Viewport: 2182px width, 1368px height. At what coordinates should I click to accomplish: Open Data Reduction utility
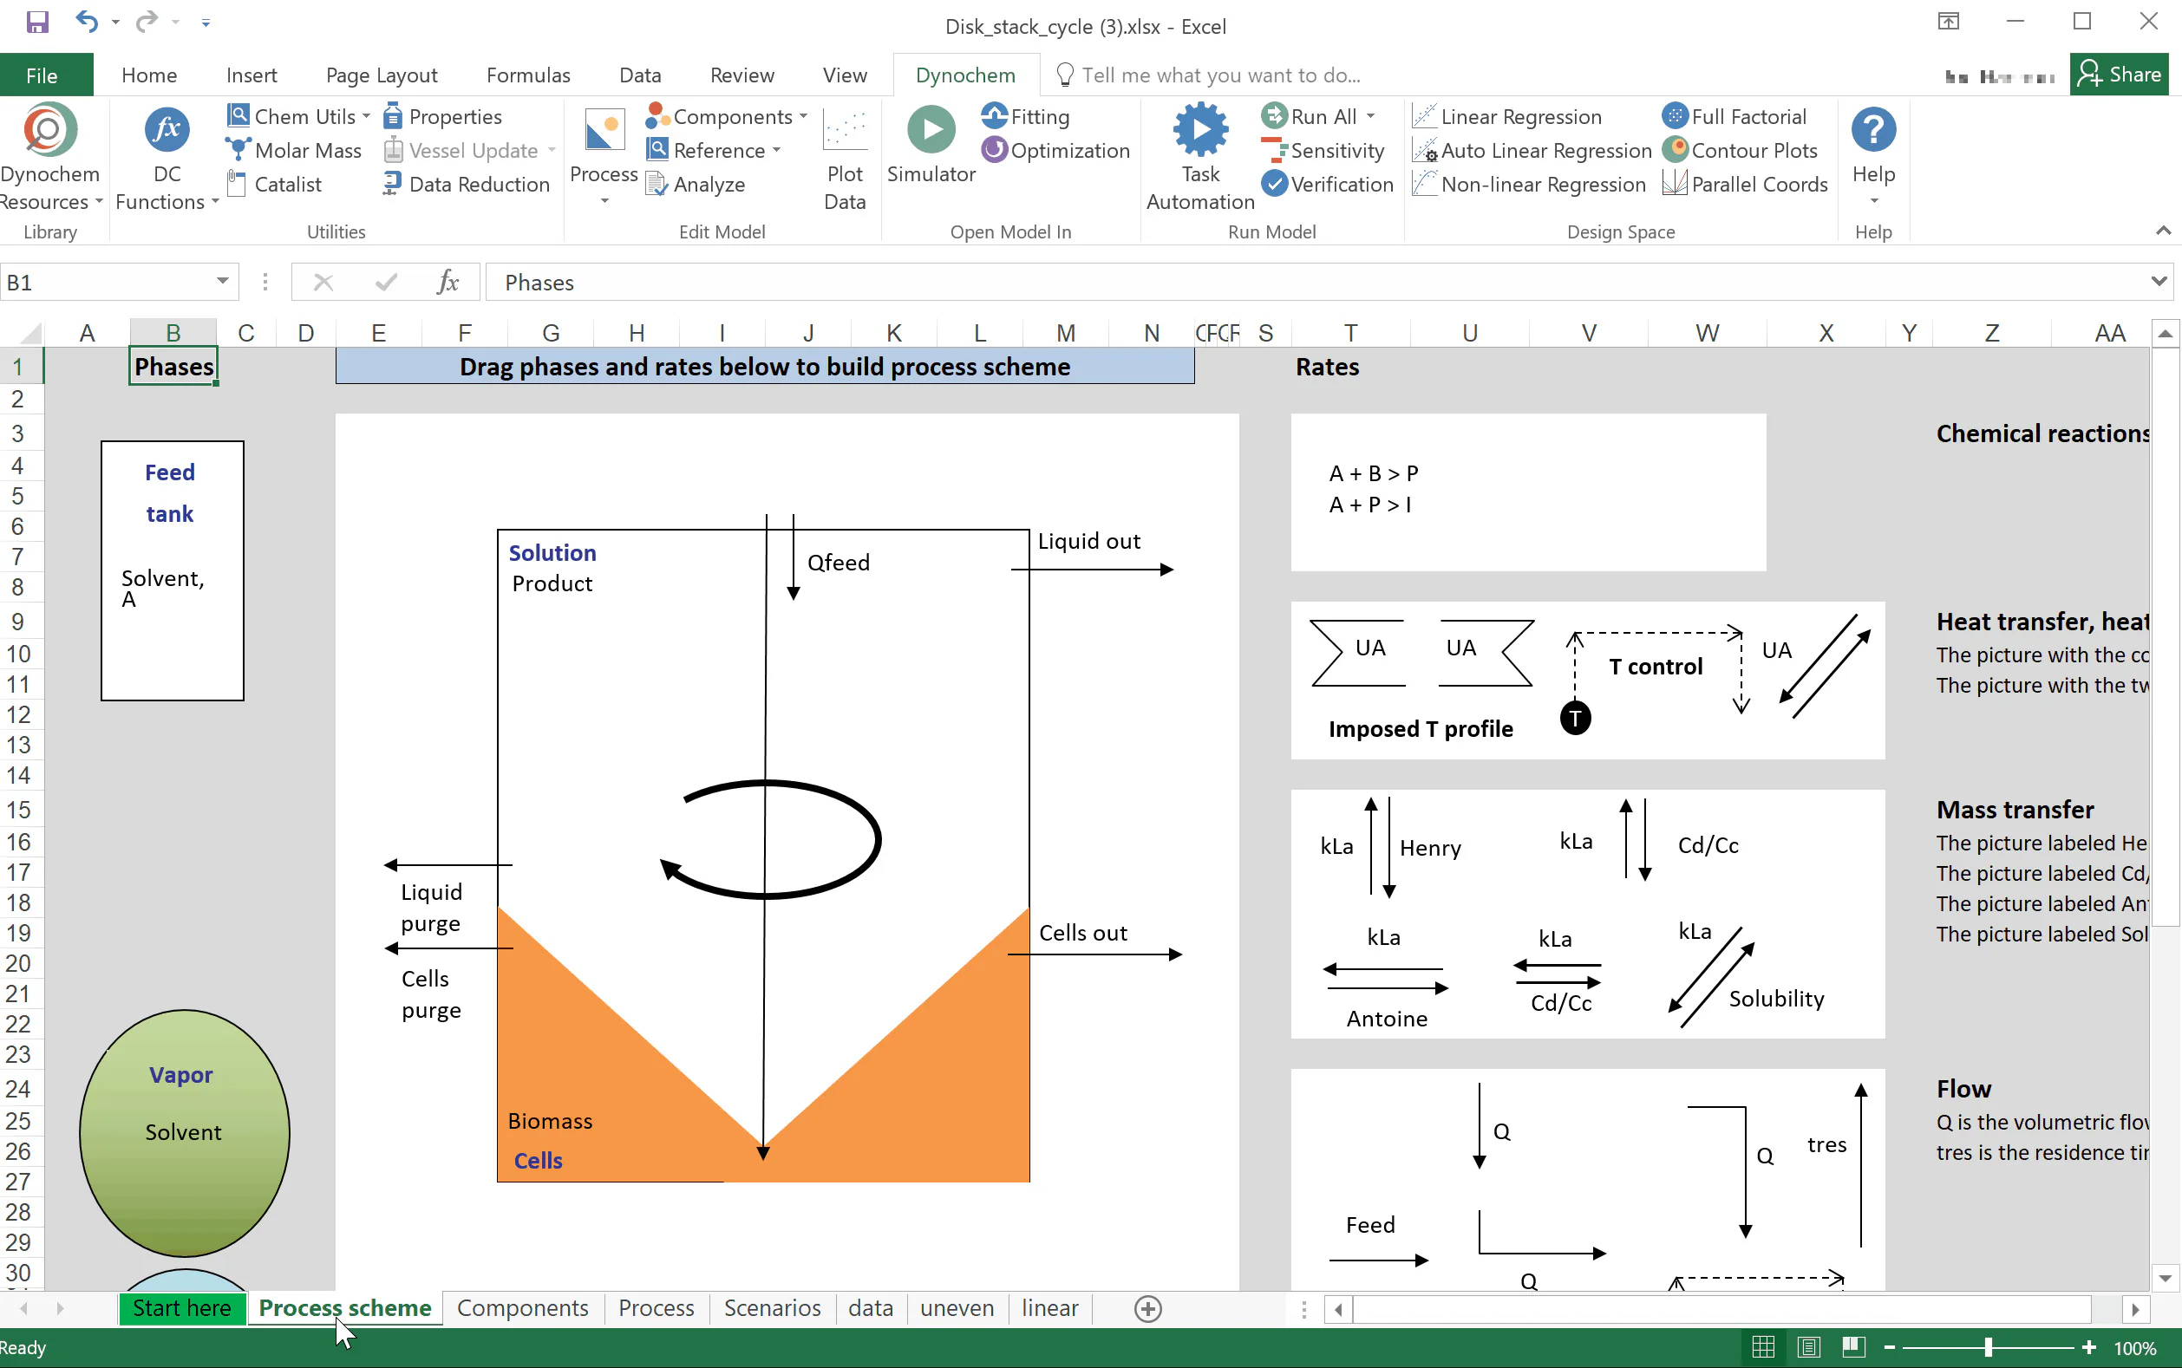pyautogui.click(x=466, y=184)
